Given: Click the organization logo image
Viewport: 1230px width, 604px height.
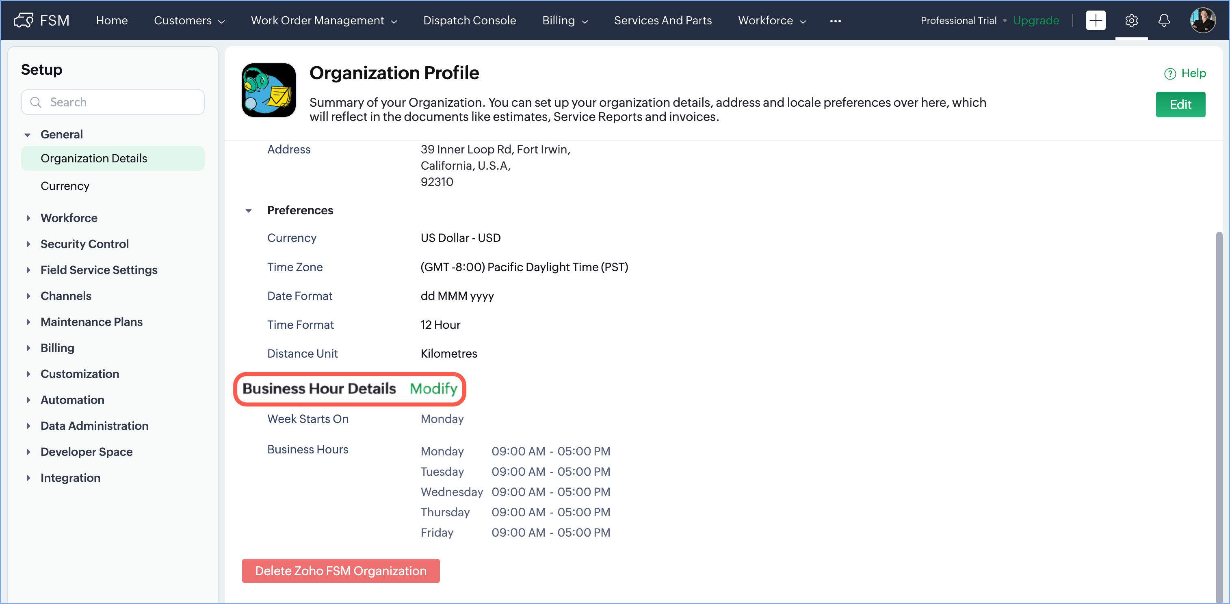Looking at the screenshot, I should tap(269, 90).
